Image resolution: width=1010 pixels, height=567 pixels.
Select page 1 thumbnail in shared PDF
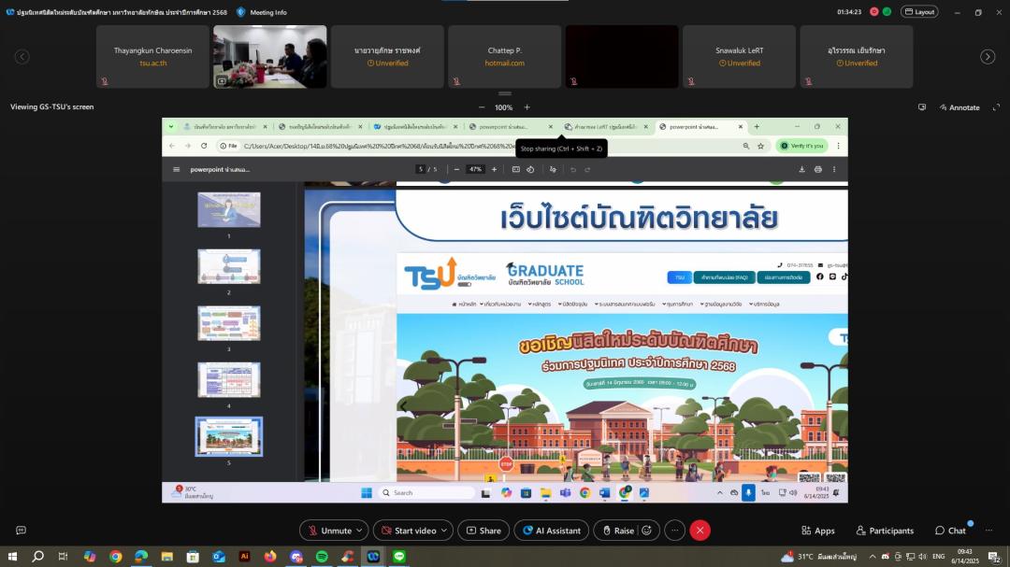(229, 210)
